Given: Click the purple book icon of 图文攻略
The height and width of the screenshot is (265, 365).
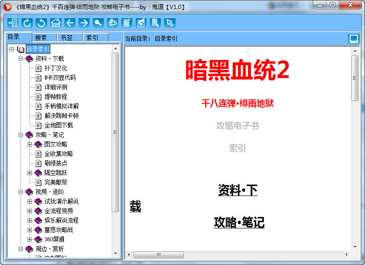Looking at the screenshot, I should click(x=38, y=145).
